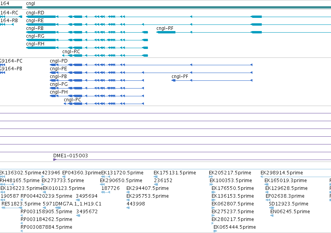Click the EK010123.5prime label
The image size is (331, 233).
(64, 189)
